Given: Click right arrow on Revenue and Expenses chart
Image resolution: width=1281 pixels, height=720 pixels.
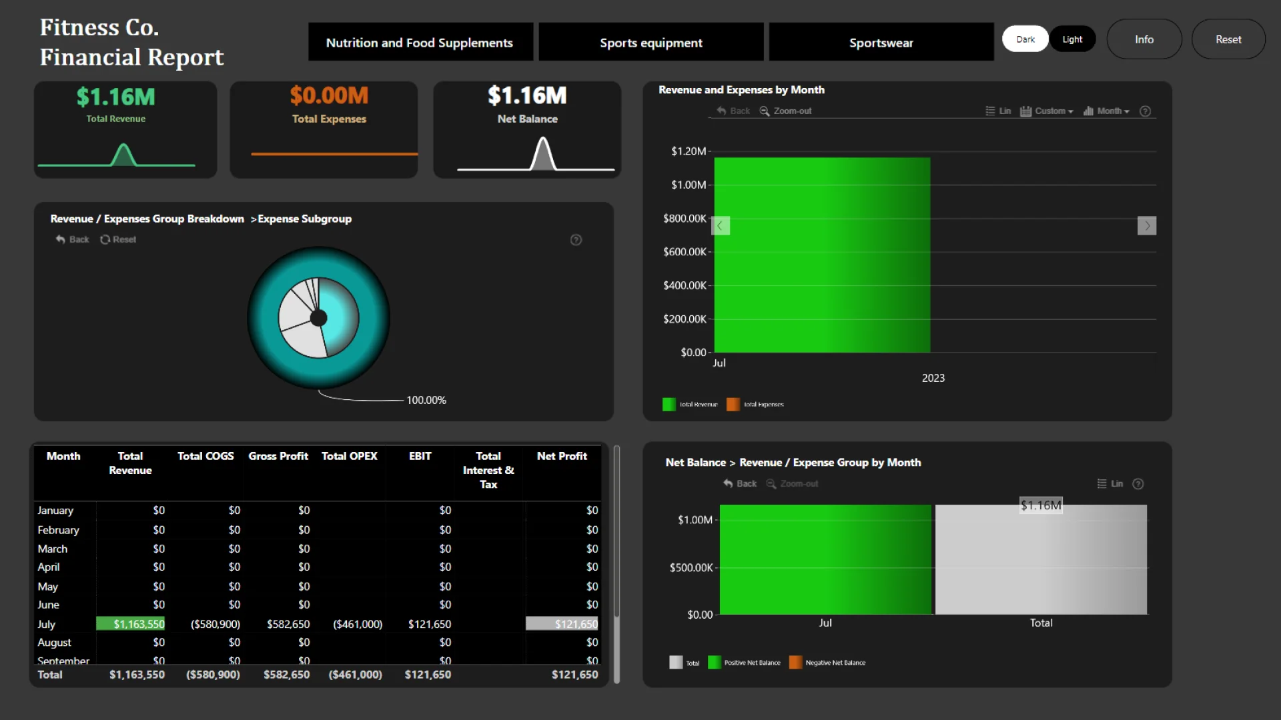Looking at the screenshot, I should pyautogui.click(x=1147, y=225).
